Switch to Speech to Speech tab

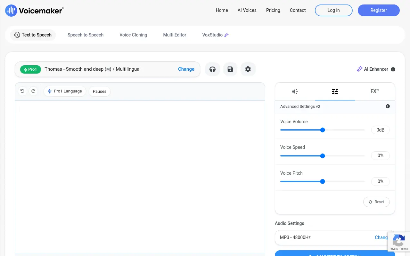tap(86, 35)
